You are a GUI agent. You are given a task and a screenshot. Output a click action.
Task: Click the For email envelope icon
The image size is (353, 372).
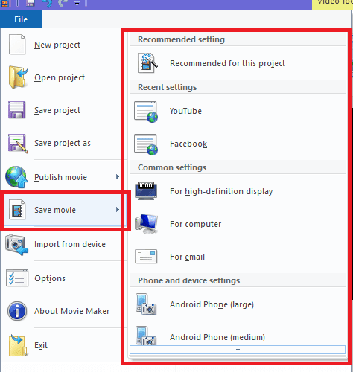(x=146, y=256)
